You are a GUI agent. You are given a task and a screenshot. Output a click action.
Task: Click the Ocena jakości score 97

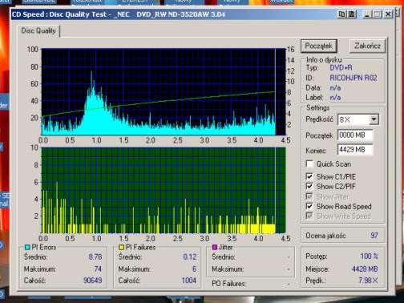click(374, 236)
